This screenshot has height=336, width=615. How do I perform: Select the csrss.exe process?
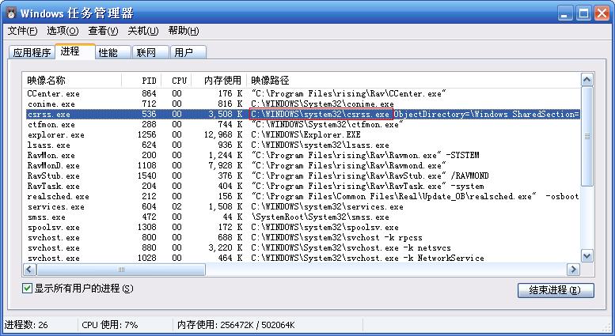(302, 114)
